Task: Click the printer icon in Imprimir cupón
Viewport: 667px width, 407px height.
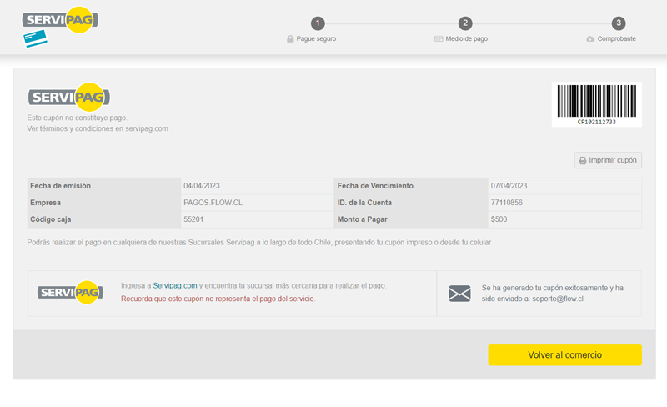Action: click(x=583, y=160)
